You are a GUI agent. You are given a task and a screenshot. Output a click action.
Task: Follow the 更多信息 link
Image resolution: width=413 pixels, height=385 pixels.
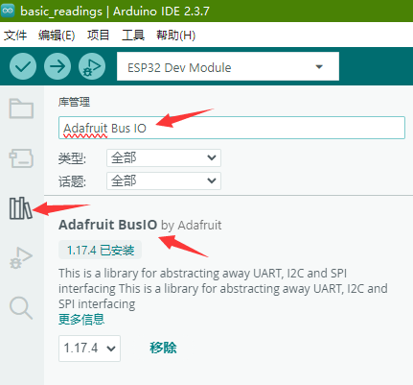(x=81, y=320)
